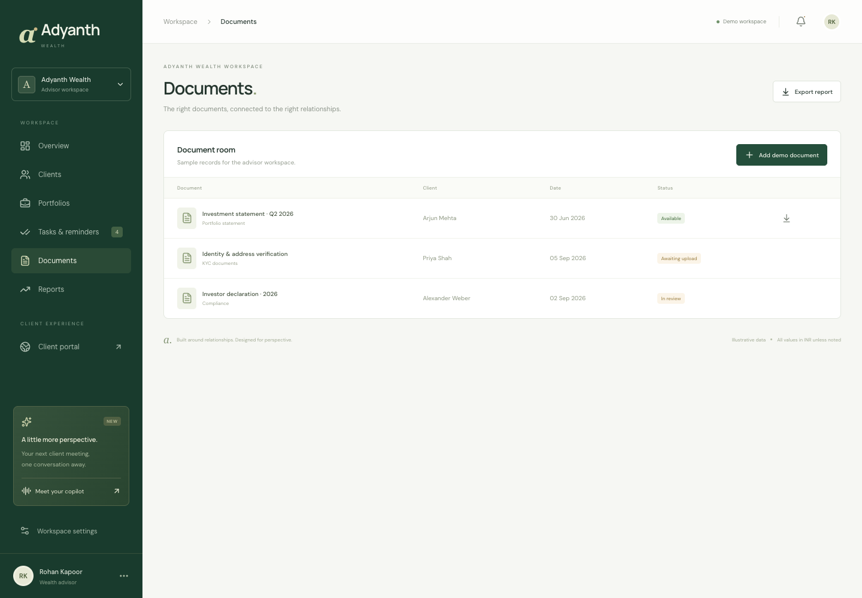Click the workspace 'A' avatar icon
This screenshot has width=862, height=598.
pyautogui.click(x=26, y=84)
